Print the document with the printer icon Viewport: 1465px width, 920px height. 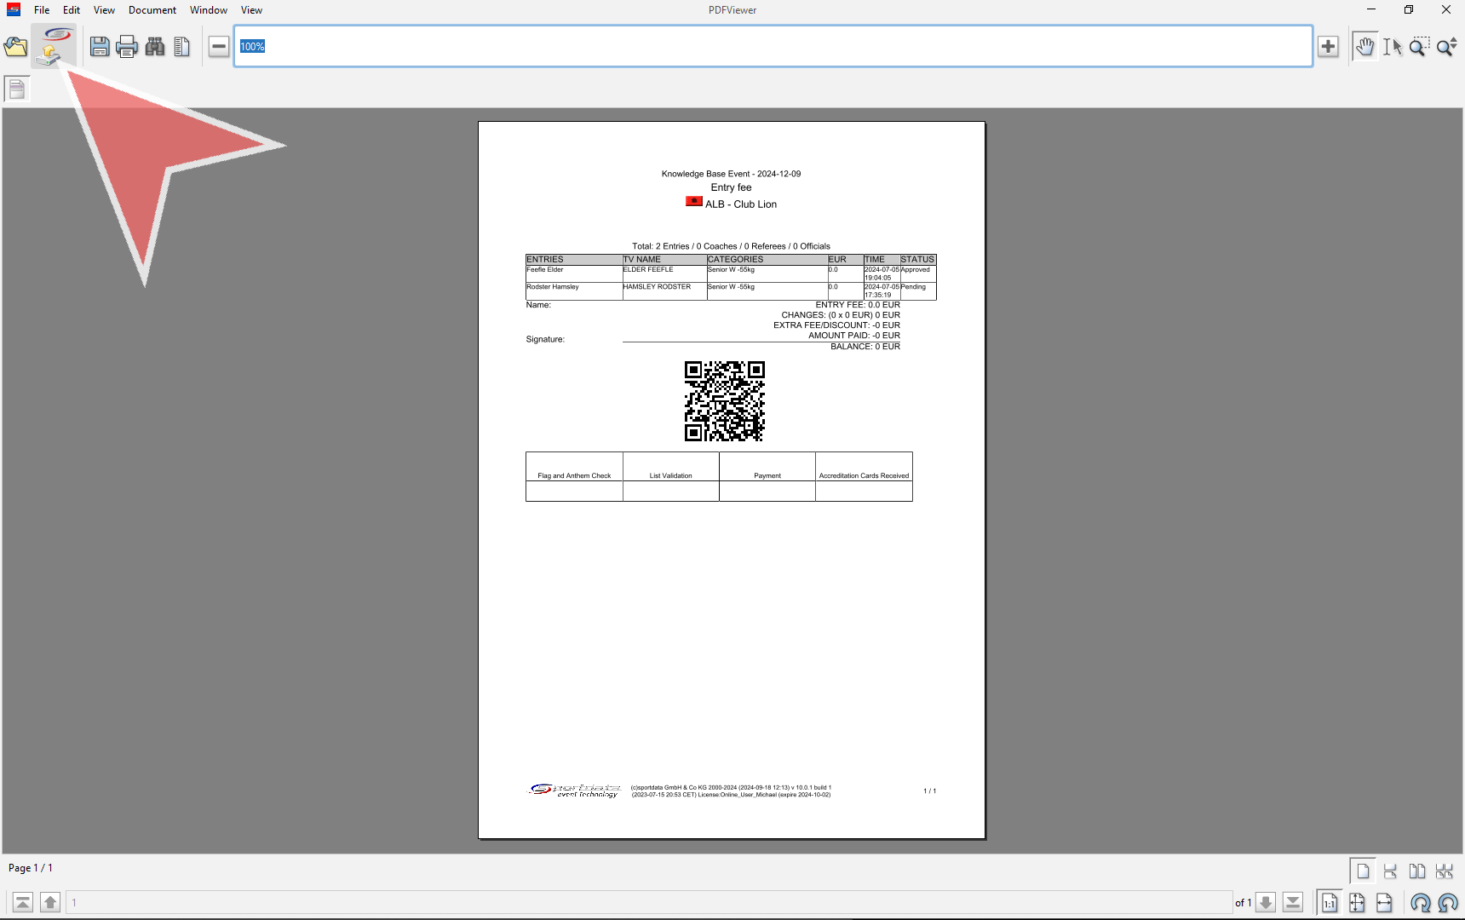(127, 47)
